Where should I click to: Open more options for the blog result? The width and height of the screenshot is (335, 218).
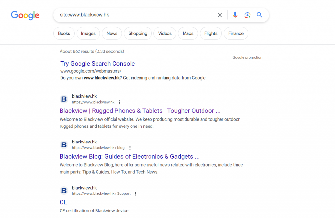click(130, 148)
